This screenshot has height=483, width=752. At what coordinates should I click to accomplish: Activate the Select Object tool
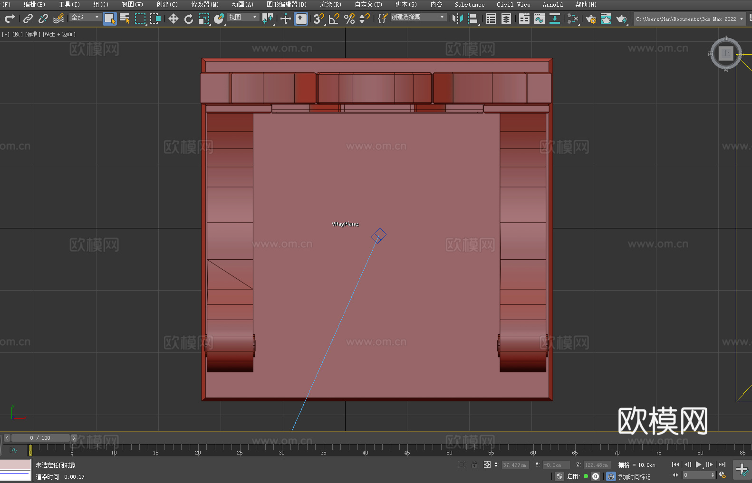click(x=110, y=19)
